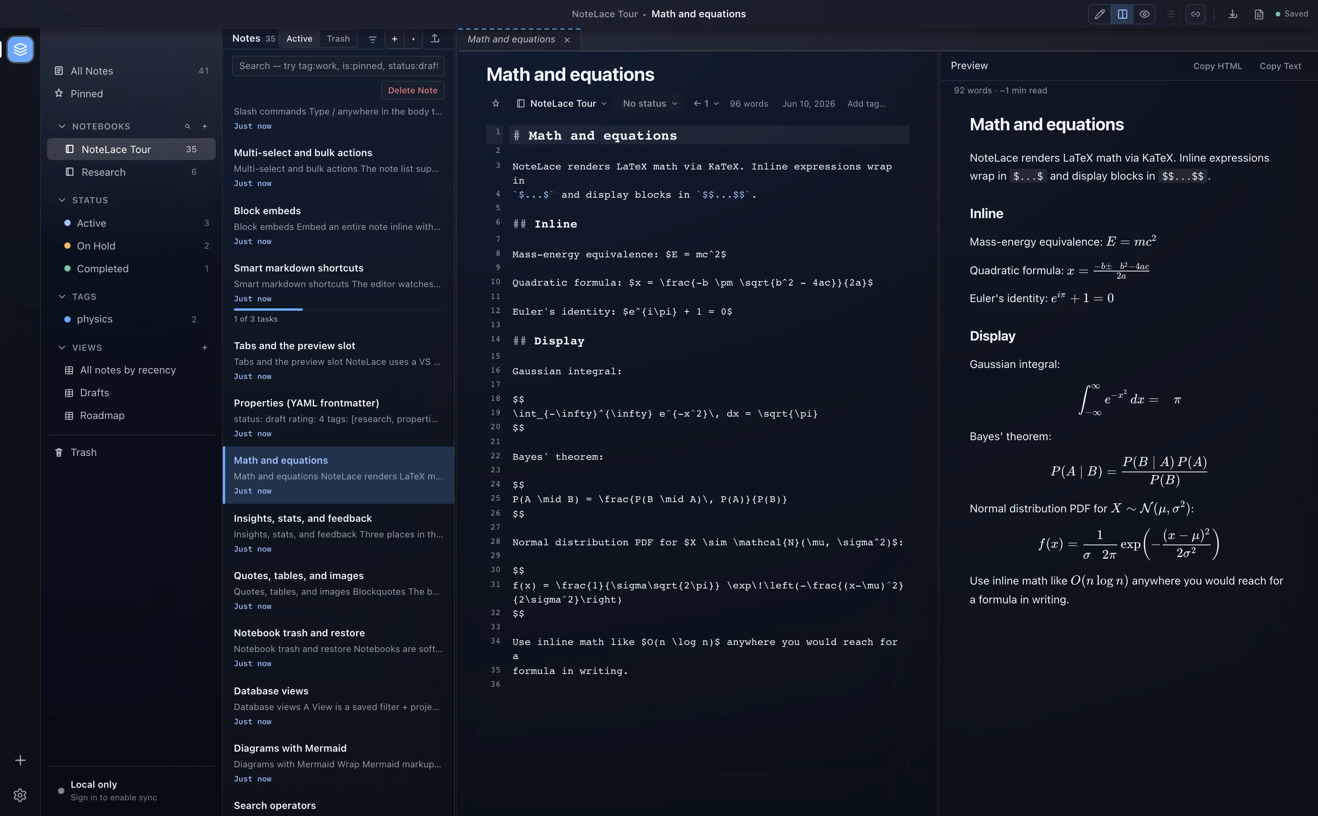
Task: Switch to edit-only mode with pencil icon
Action: tap(1100, 14)
